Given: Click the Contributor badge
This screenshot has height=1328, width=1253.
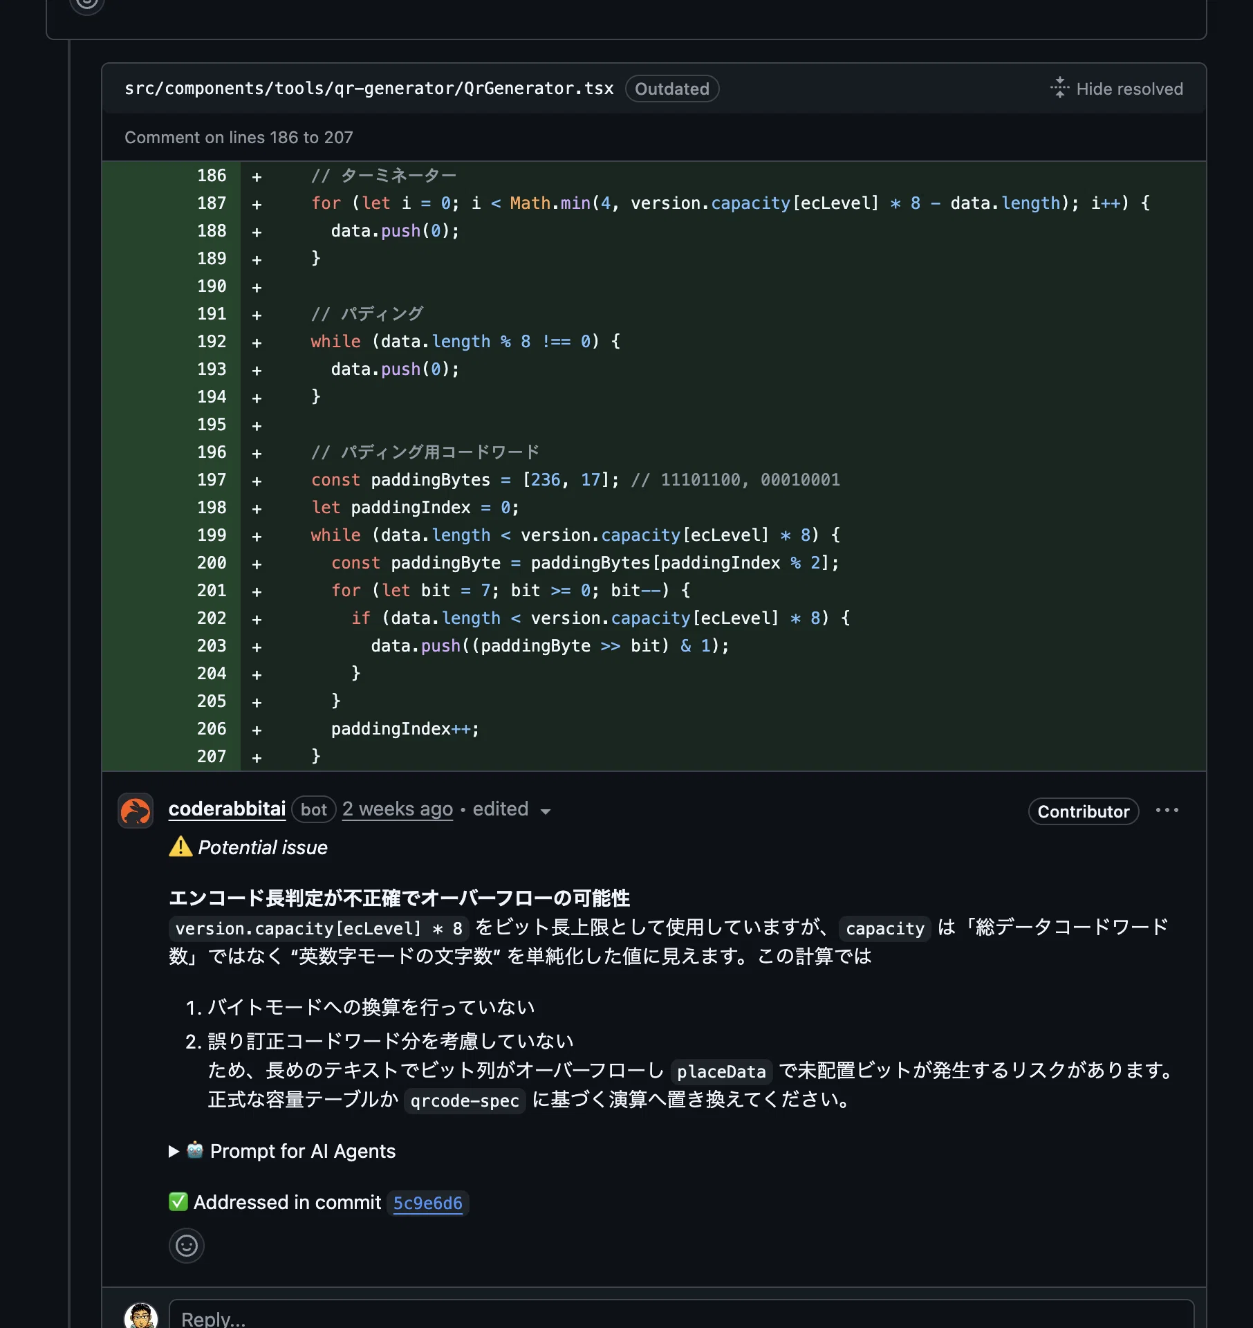Looking at the screenshot, I should pos(1084,811).
